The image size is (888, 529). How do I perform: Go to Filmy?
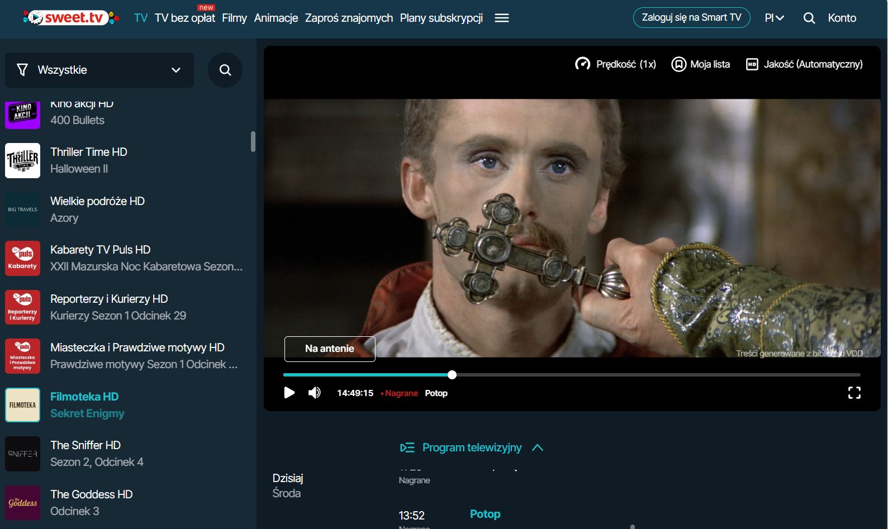(234, 18)
